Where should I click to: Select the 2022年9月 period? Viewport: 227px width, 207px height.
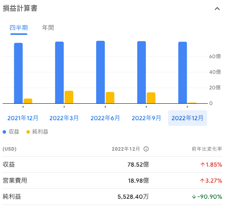tap(146, 118)
